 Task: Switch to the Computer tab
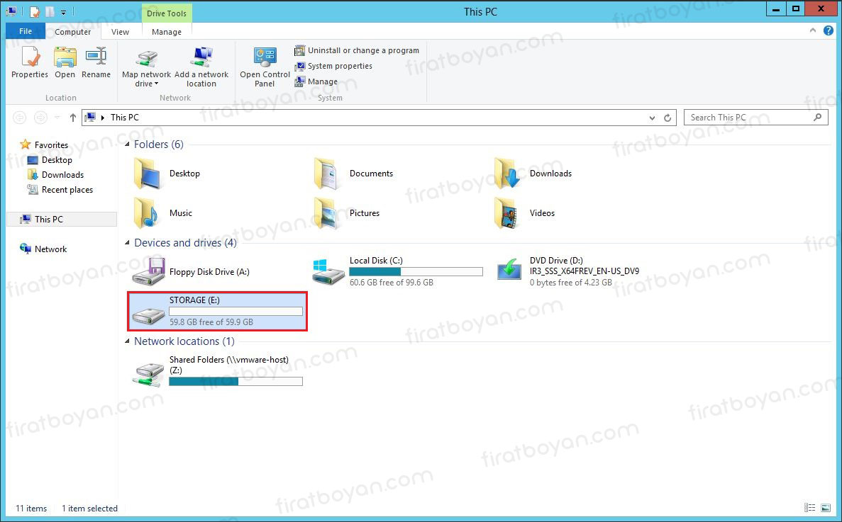coord(72,32)
